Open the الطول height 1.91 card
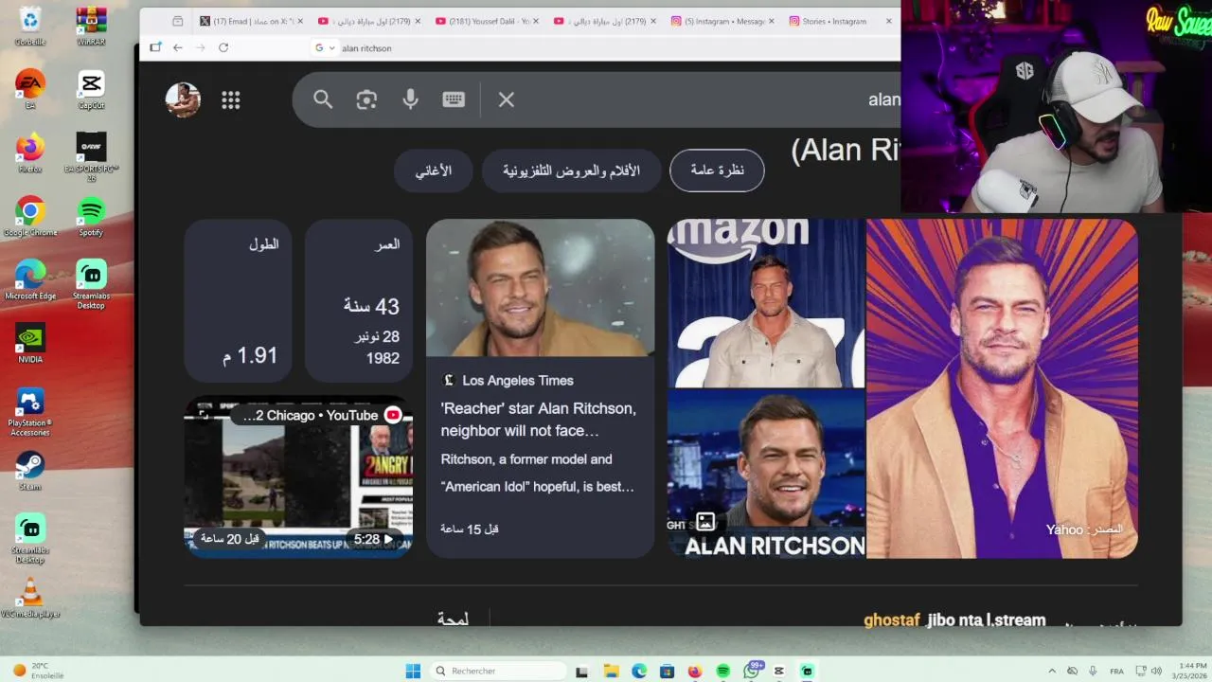 click(238, 301)
